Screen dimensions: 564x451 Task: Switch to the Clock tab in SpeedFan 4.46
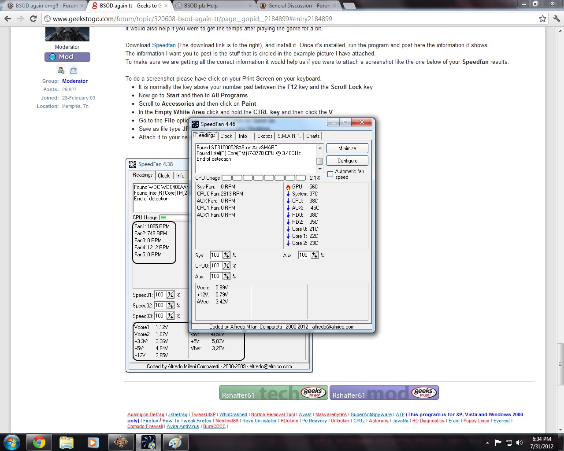[x=226, y=136]
